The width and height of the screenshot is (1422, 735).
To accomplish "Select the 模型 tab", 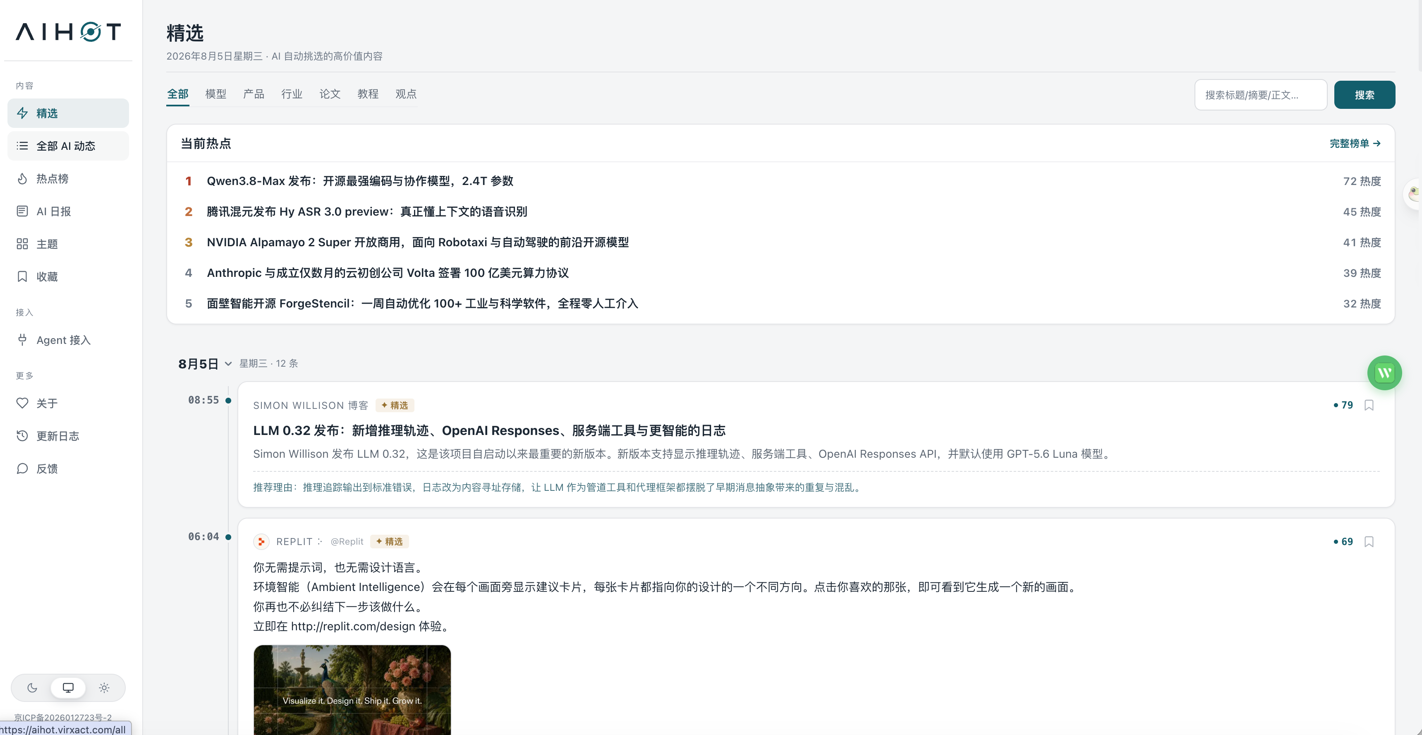I will click(216, 94).
